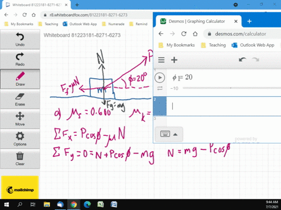The width and height of the screenshot is (281, 210).
Task: Go forward in the whiteboard browser window
Action: [x=15, y=15]
